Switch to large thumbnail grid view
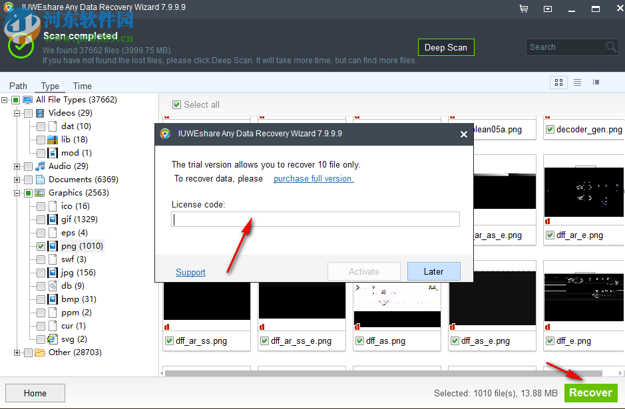Screen dimensions: 625x409 pos(559,82)
